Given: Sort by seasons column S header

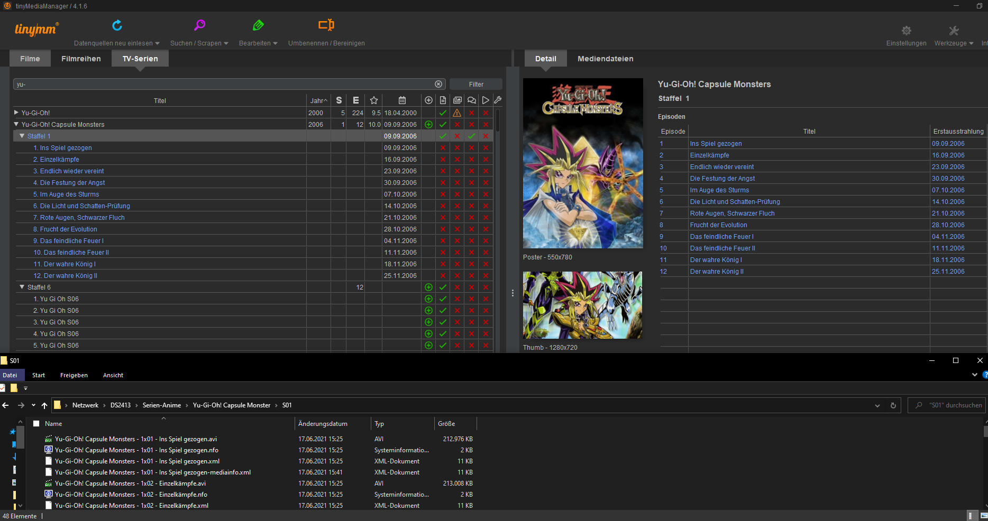Looking at the screenshot, I should [x=339, y=100].
